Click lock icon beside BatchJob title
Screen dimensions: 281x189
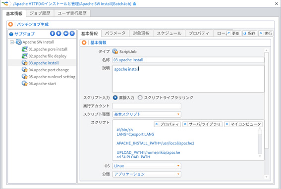pos(135,4)
